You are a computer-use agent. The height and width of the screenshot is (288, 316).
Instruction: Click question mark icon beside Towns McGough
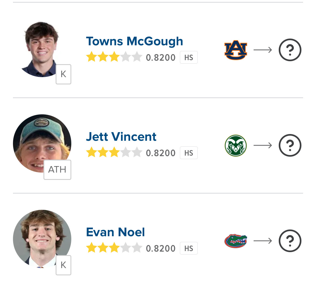point(290,50)
